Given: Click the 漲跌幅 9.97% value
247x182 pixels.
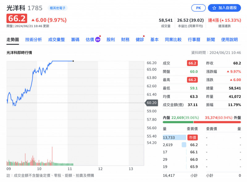Looking at the screenshot, I should (x=234, y=72).
